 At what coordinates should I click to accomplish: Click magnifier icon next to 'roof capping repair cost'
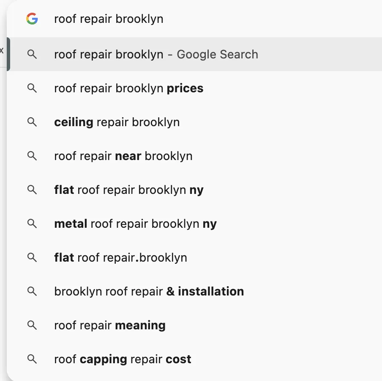[32, 359]
